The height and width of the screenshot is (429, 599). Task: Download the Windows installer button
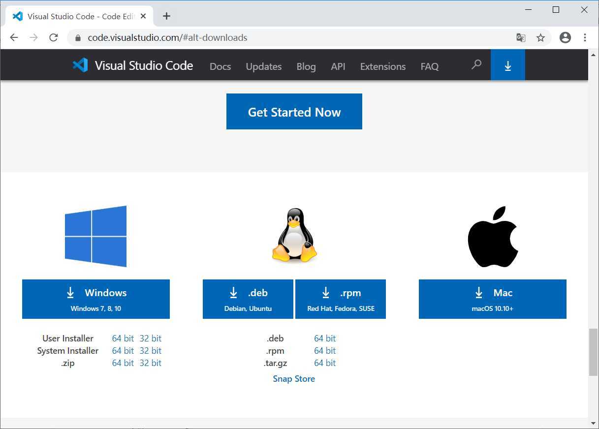coord(96,299)
